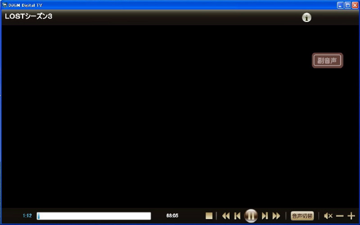
Task: Click the black video display area
Action: tap(180, 117)
